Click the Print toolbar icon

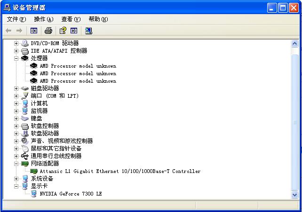coord(48,31)
